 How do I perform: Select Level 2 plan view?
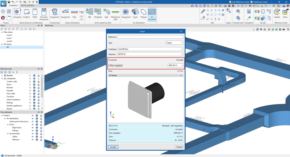(9, 35)
